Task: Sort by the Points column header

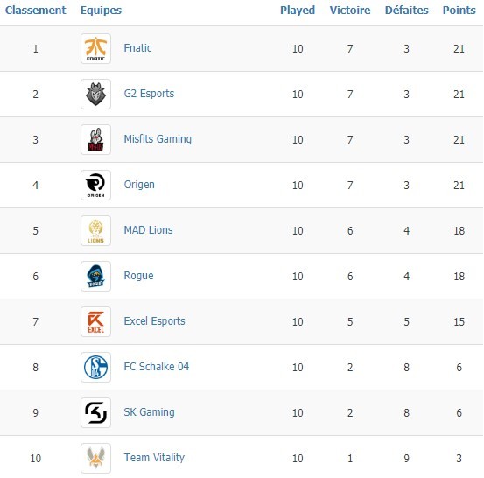Action: coord(459,11)
